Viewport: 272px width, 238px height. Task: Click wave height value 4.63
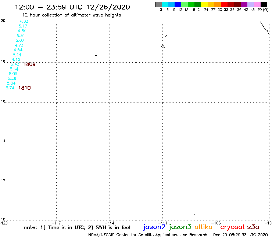[24, 21]
